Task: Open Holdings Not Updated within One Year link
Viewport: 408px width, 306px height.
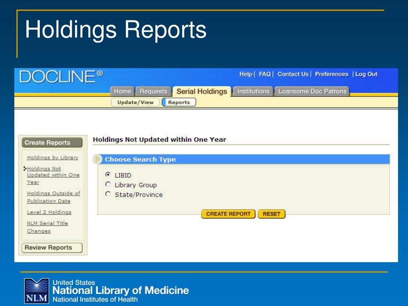Action: [53, 175]
